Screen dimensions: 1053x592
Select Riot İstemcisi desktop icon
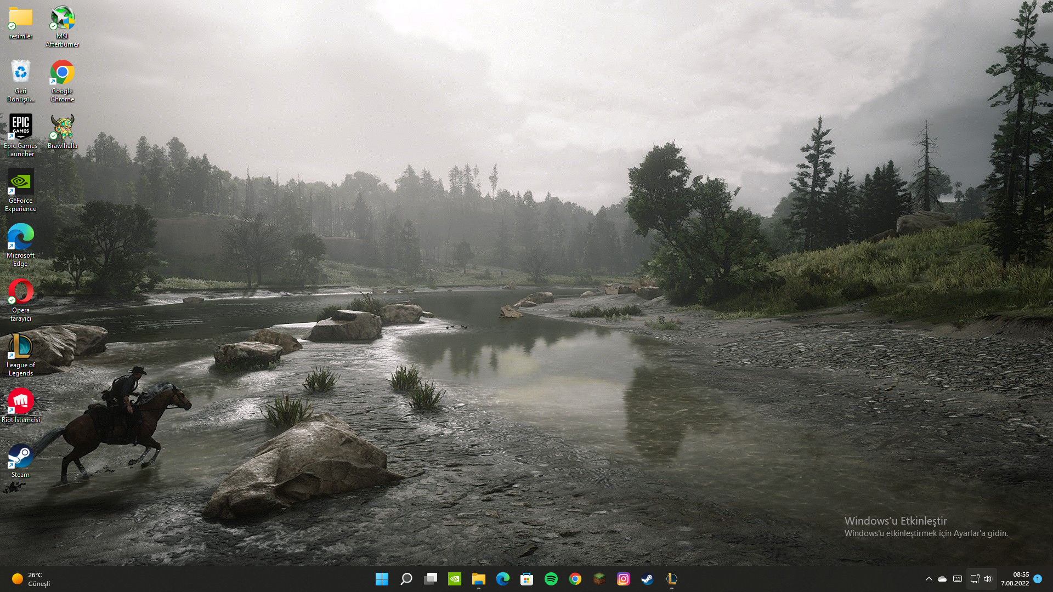20,406
